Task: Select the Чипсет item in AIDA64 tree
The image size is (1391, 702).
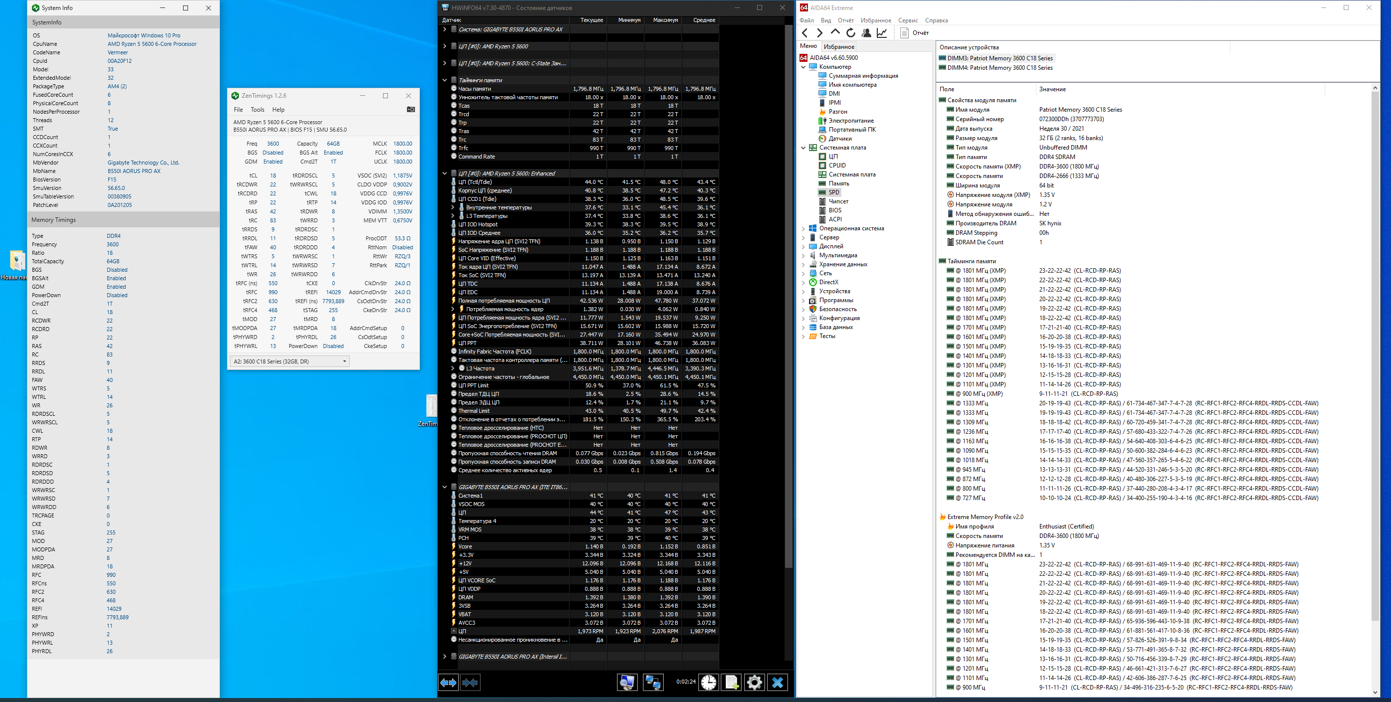Action: (x=838, y=201)
